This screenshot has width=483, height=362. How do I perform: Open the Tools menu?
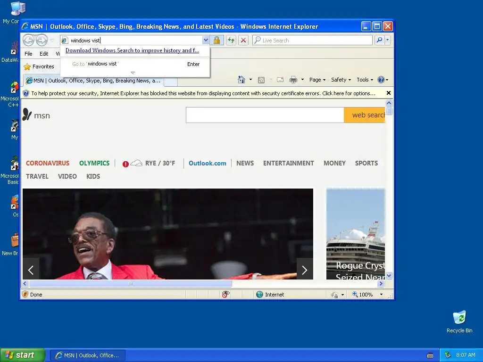coord(365,80)
